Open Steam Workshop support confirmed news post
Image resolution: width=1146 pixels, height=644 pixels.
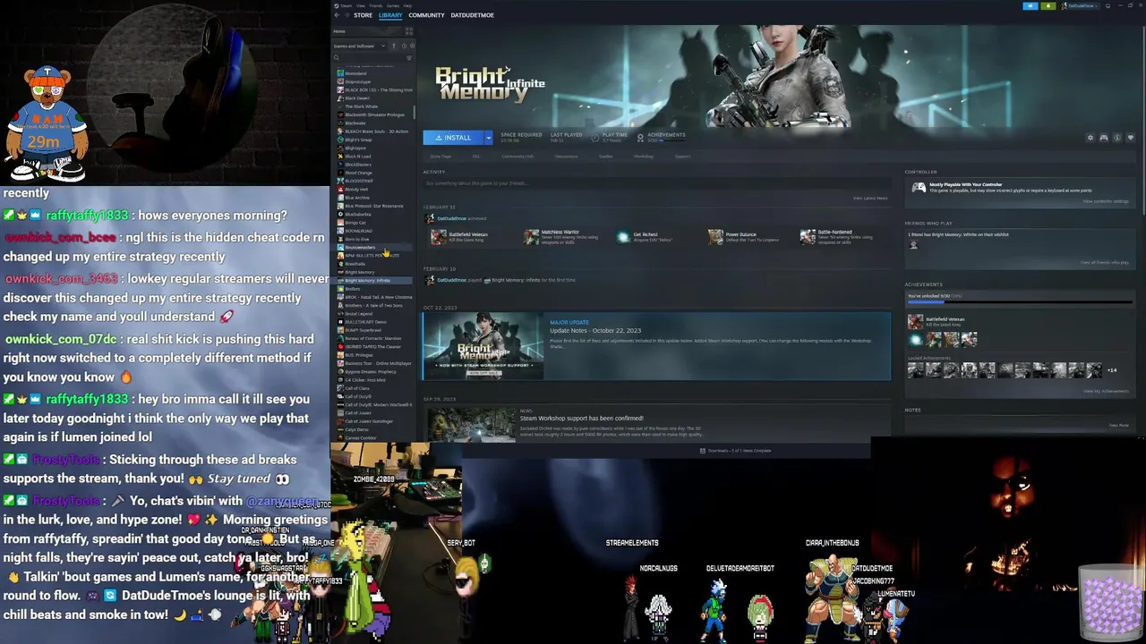point(581,418)
